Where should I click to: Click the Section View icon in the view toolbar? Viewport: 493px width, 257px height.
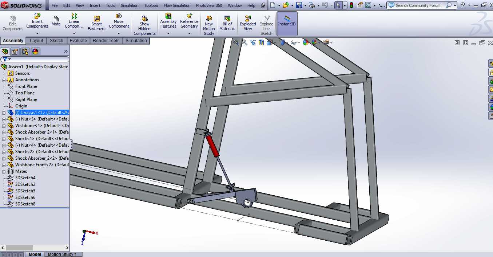261,42
